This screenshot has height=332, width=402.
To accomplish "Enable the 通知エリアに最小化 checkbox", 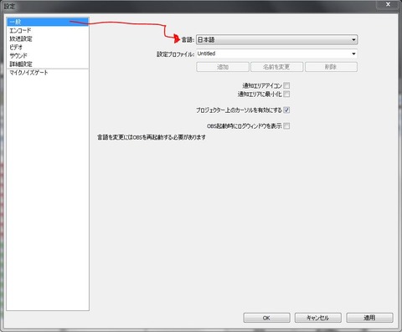I will coord(286,94).
